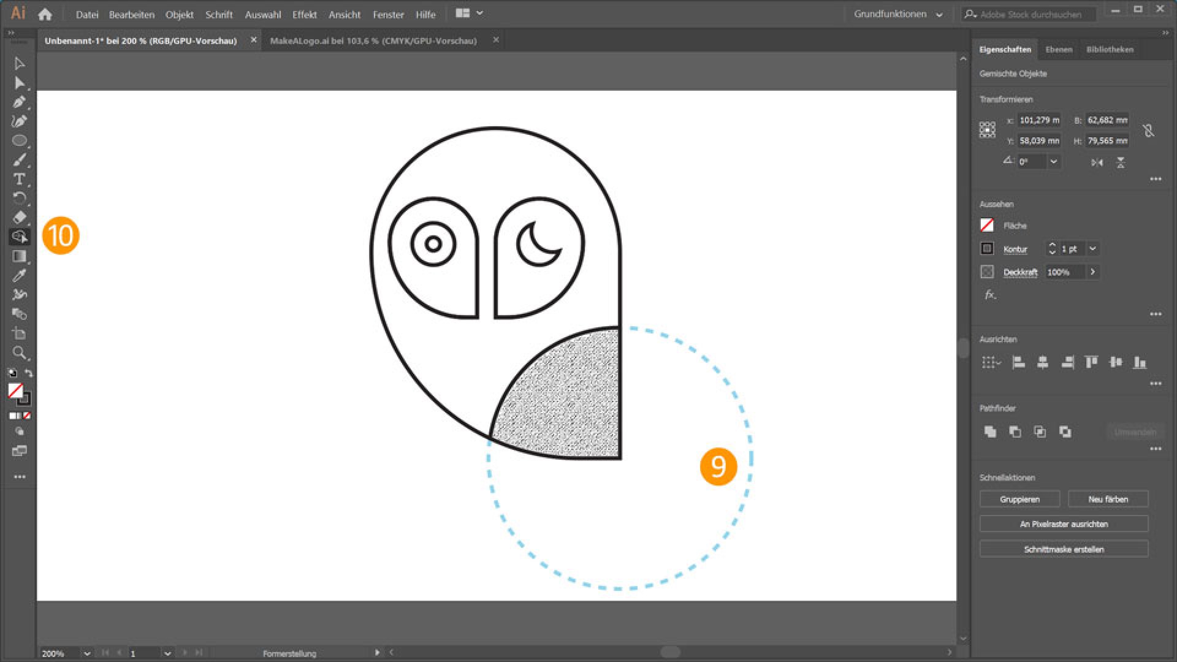1177x662 pixels.
Task: Click the Gruppieren button
Action: coord(1019,499)
